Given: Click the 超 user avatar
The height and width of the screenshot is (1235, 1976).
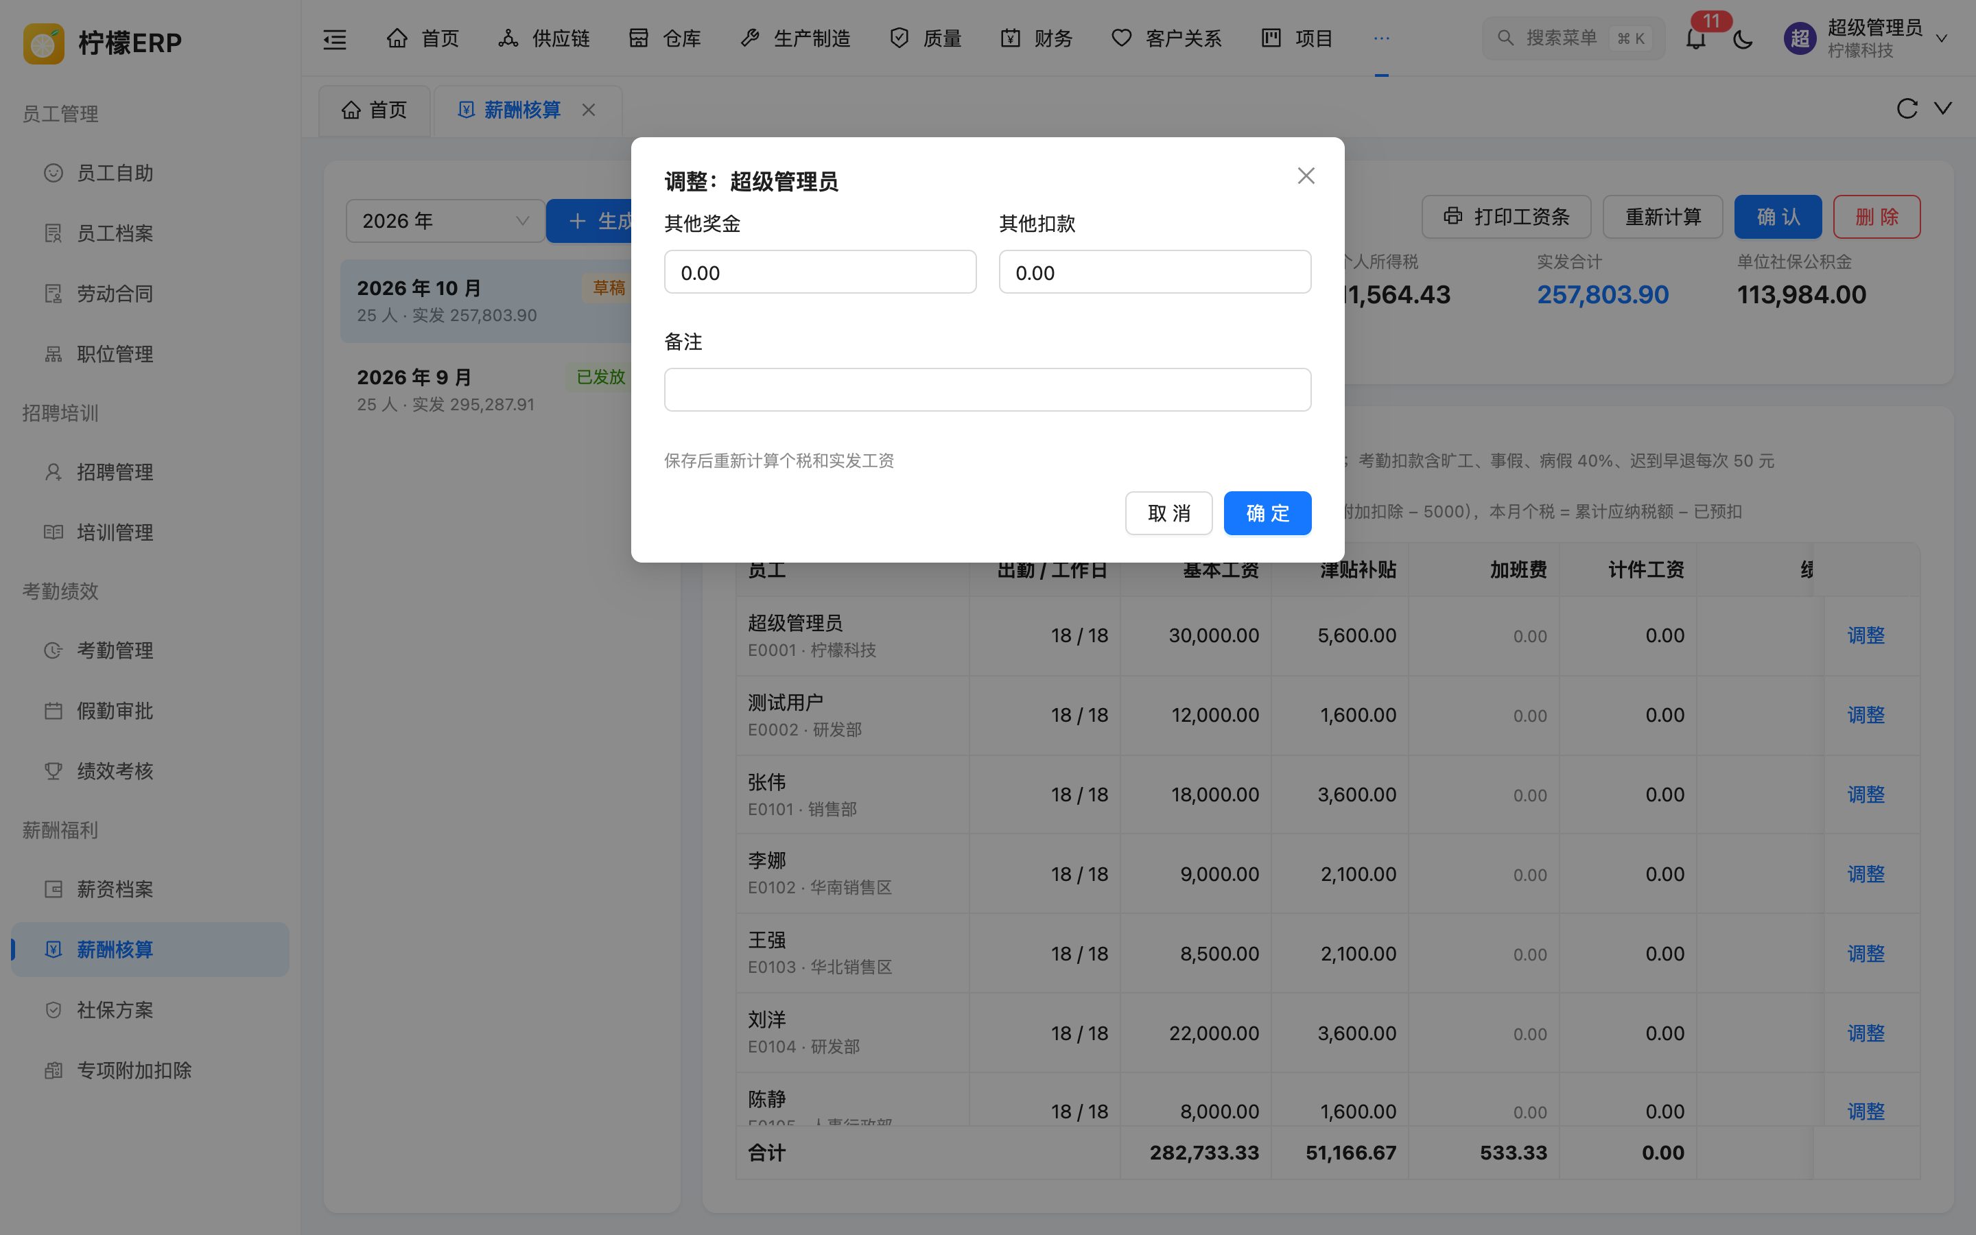Looking at the screenshot, I should (x=1800, y=38).
